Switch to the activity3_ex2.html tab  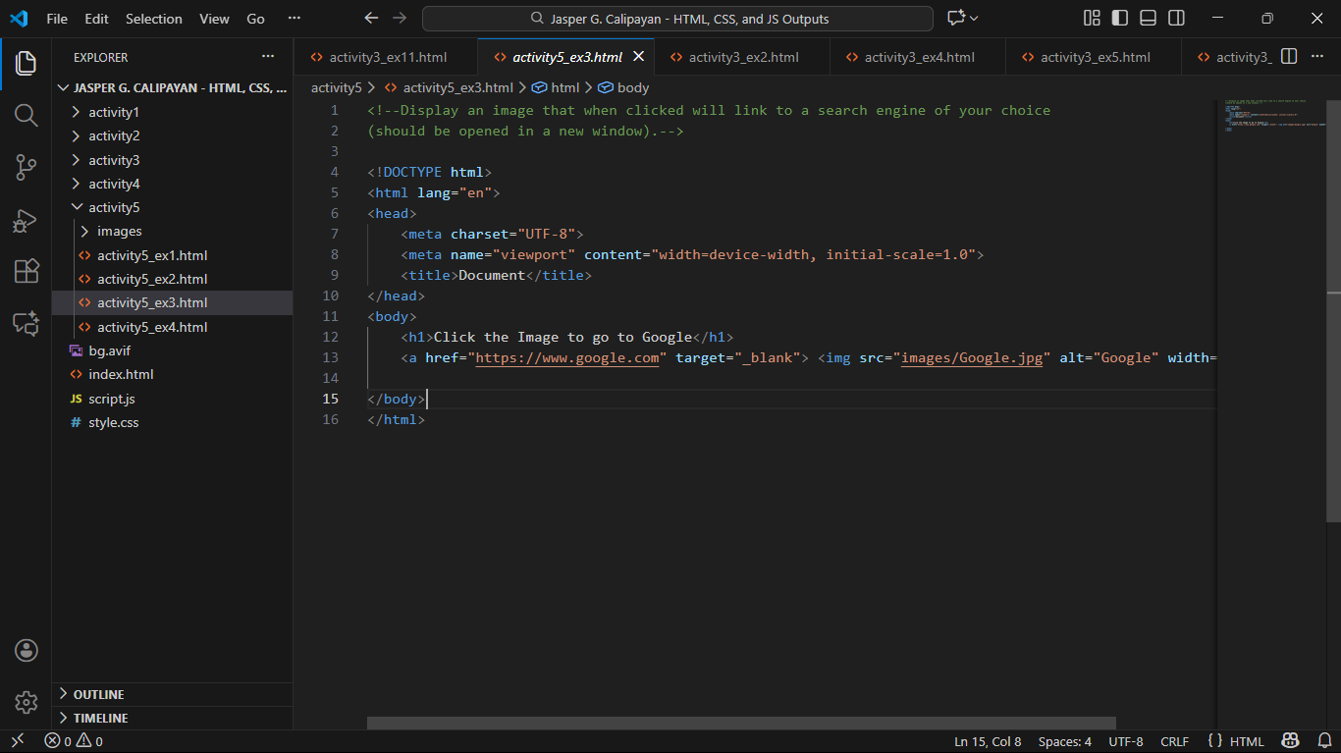(743, 57)
